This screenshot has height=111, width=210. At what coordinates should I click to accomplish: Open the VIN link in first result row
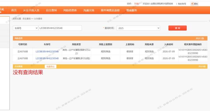pyautogui.click(x=47, y=51)
